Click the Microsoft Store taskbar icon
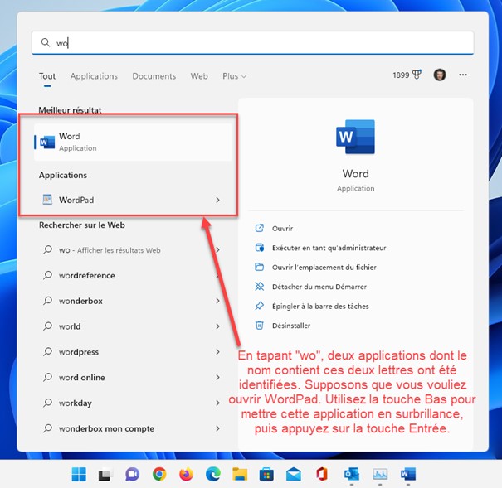 pos(267,475)
